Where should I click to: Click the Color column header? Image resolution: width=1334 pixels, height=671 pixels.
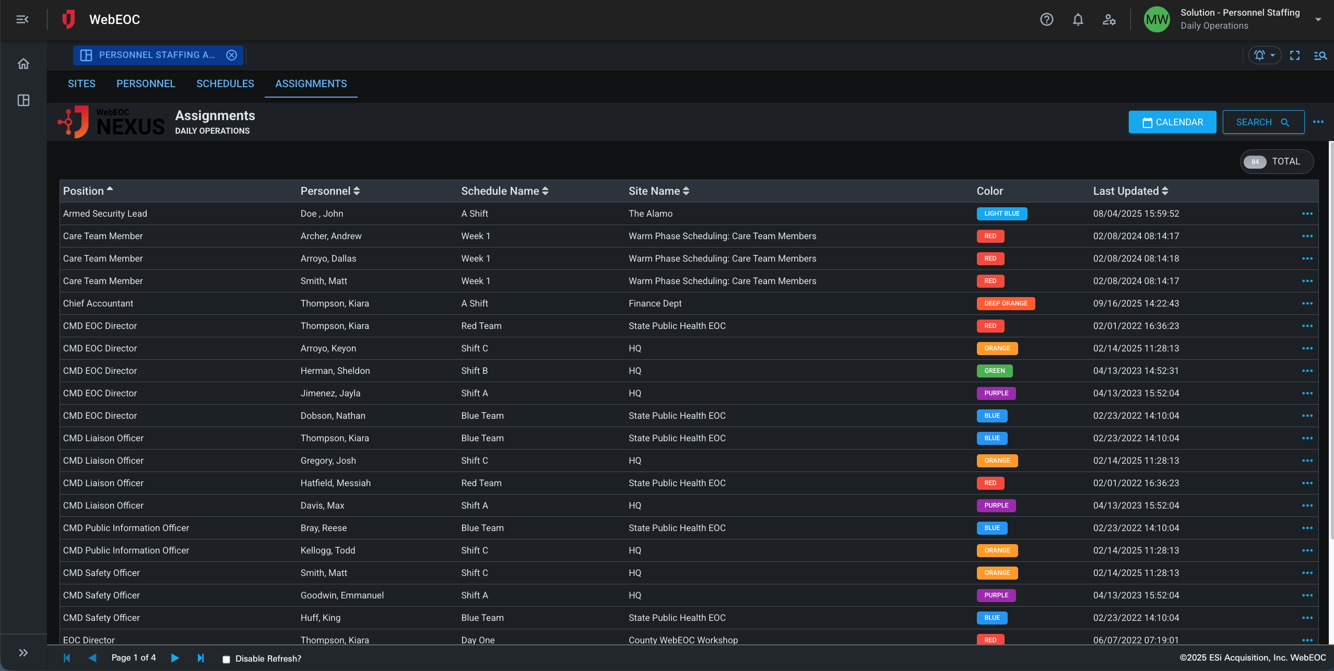tap(989, 191)
